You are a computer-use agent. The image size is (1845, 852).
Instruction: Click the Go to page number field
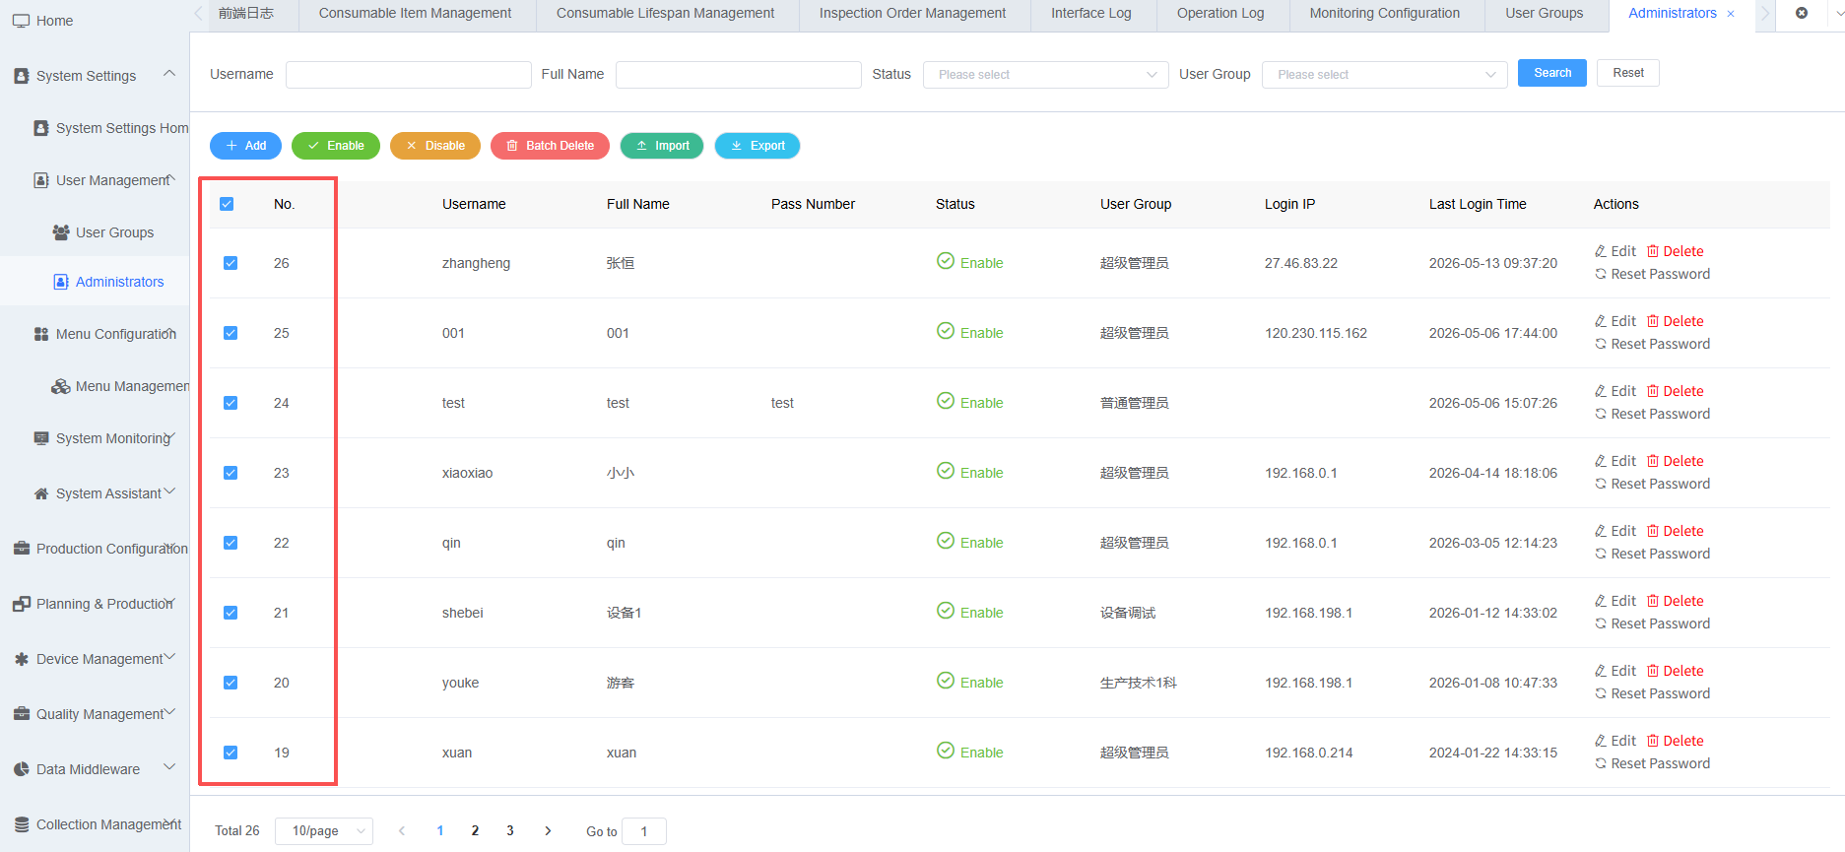coord(644,831)
